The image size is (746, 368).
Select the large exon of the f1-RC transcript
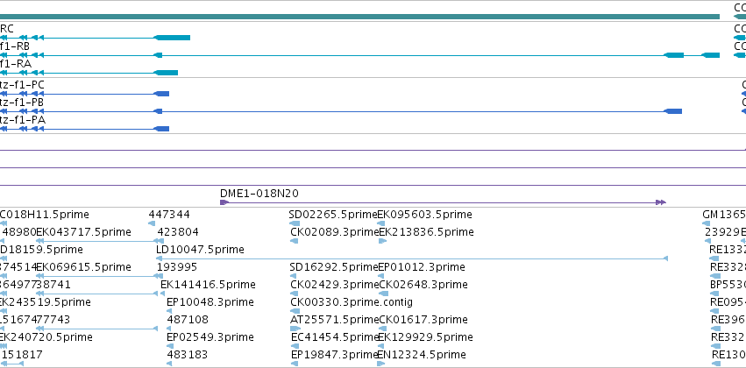[x=172, y=38]
